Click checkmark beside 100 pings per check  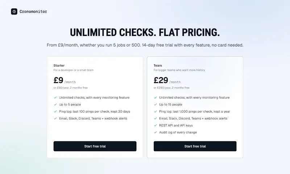55,112
